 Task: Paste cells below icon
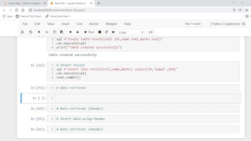pos(62,32)
